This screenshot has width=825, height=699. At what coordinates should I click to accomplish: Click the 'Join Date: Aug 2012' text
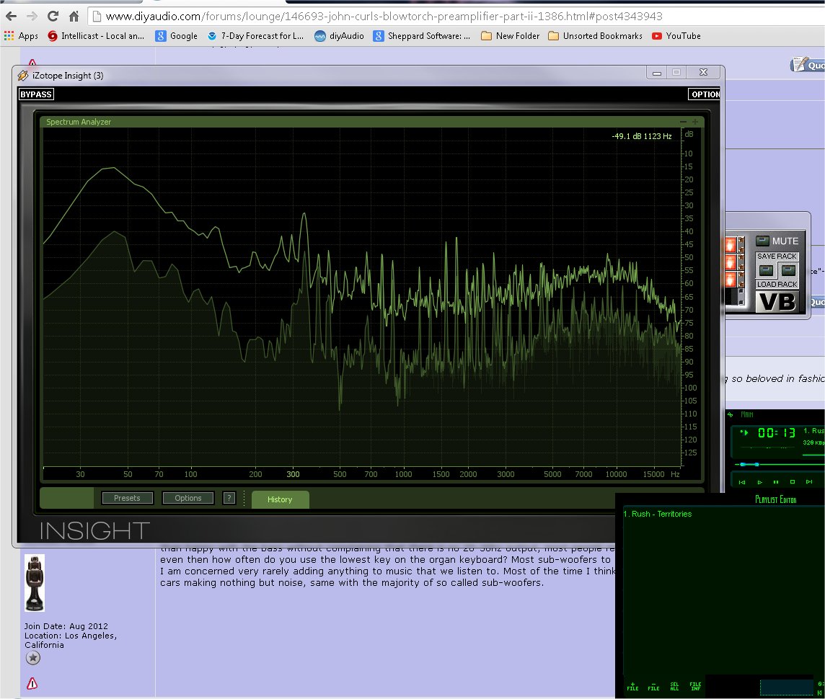pyautogui.click(x=66, y=626)
